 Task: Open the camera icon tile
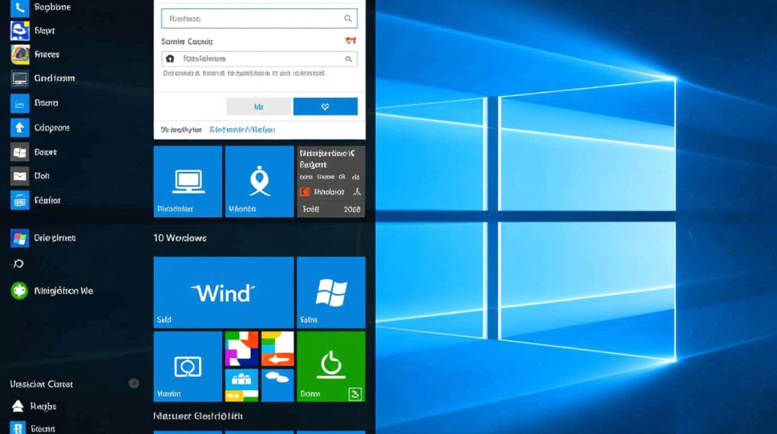pos(187,366)
